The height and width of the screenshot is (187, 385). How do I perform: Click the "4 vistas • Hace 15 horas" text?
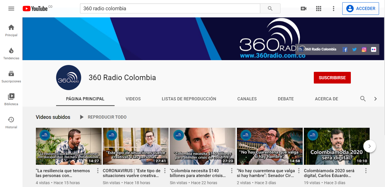click(58, 183)
